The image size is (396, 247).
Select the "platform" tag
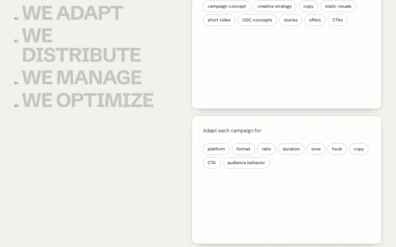[x=216, y=149]
